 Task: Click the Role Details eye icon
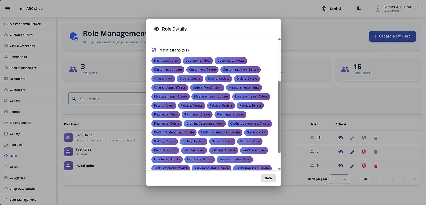[157, 29]
